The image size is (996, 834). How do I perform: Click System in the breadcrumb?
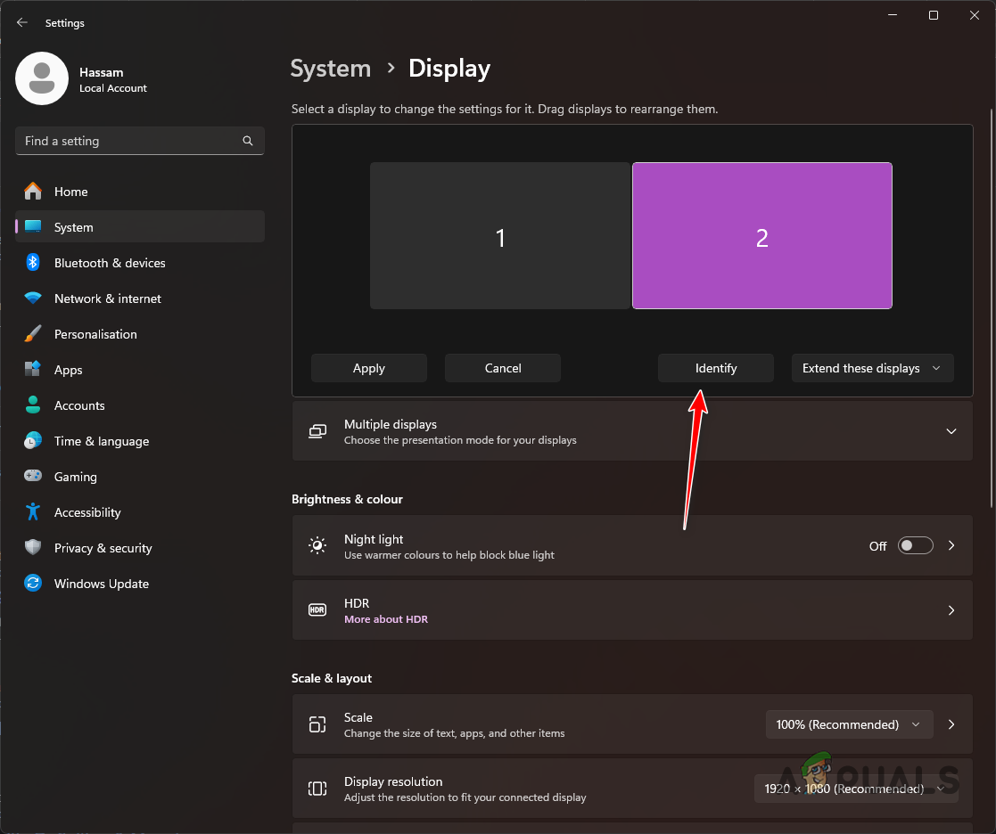330,68
